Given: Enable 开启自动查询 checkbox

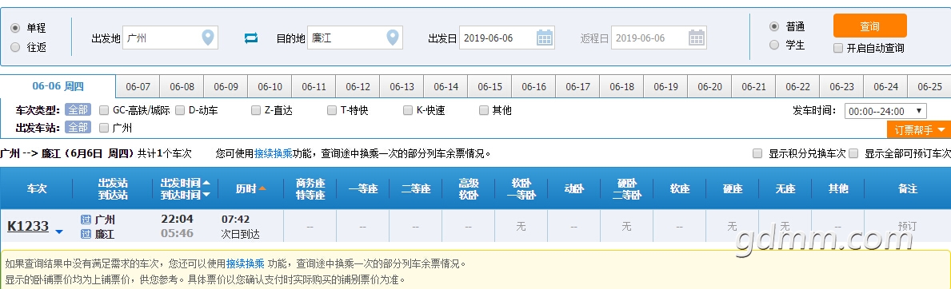Looking at the screenshot, I should [838, 48].
